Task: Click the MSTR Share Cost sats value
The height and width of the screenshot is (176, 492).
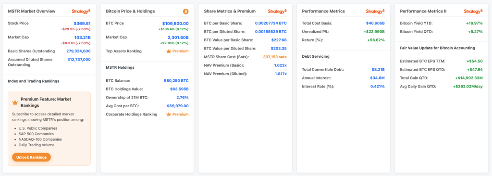Action: coord(275,57)
